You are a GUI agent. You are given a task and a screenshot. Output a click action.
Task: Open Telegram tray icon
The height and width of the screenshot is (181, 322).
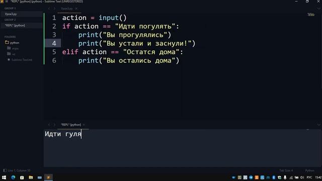point(251,177)
